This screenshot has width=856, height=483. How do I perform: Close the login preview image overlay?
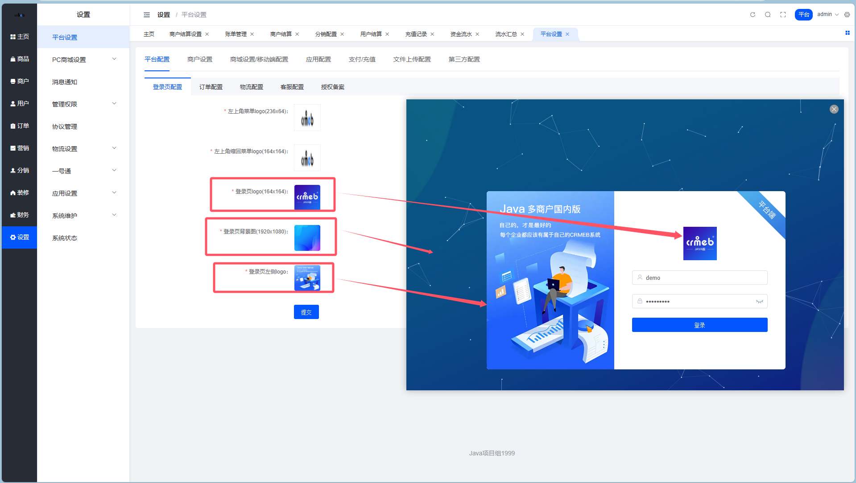pos(834,109)
